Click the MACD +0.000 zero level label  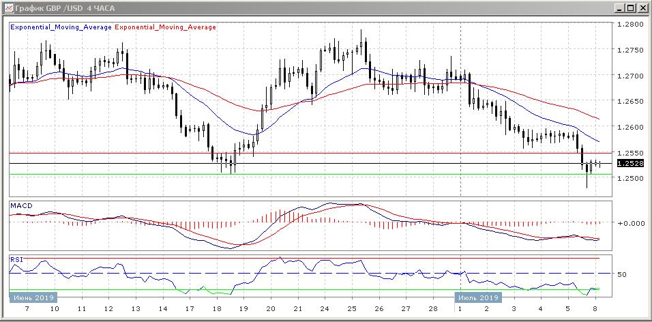630,223
